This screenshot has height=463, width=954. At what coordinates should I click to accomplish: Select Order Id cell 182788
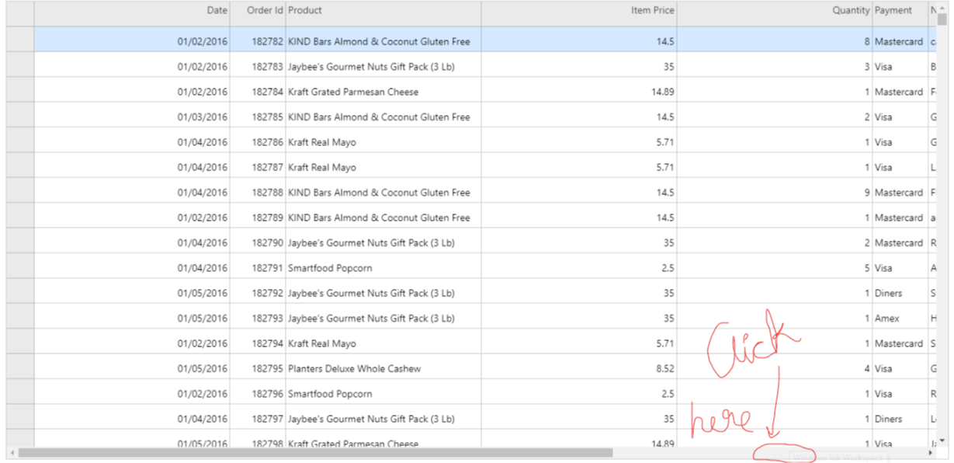258,192
